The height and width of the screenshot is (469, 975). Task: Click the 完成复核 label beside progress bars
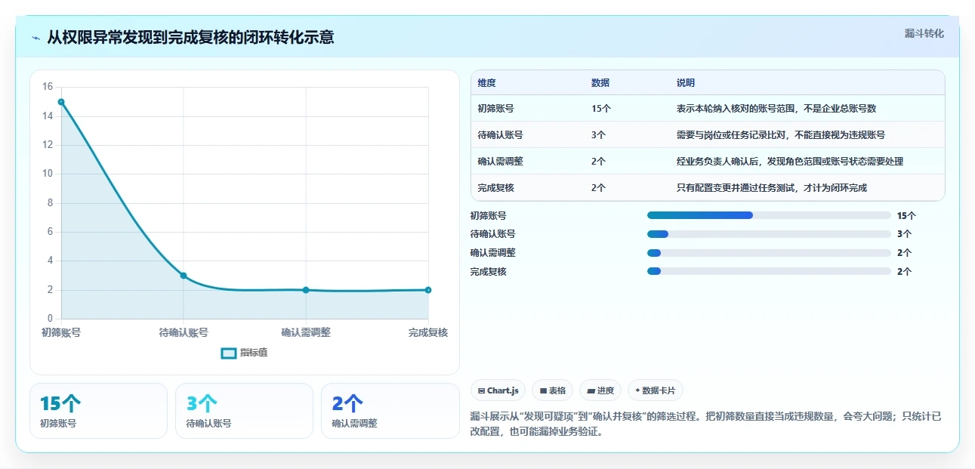click(x=488, y=271)
